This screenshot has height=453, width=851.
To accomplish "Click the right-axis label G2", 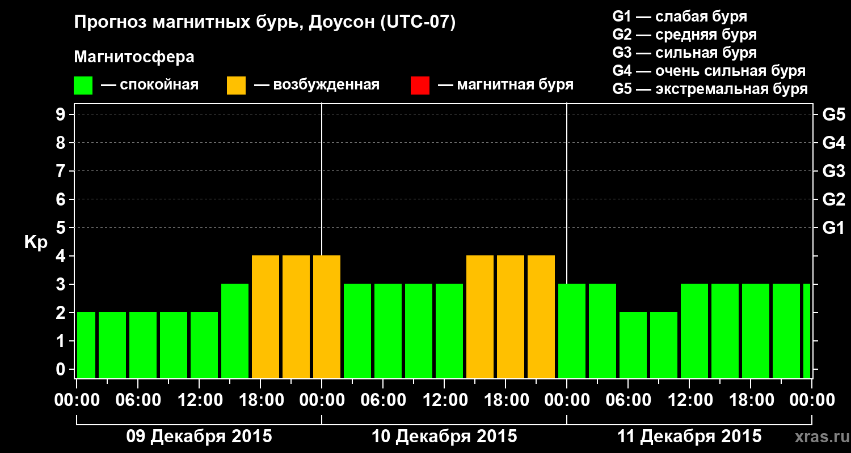I will click(x=833, y=199).
